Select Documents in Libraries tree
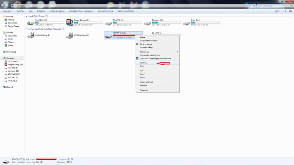 coord(12,36)
